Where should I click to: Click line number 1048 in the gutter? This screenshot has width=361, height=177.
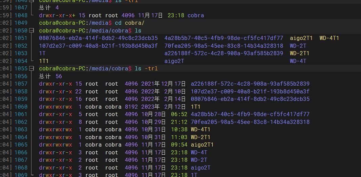pyautogui.click(x=21, y=16)
